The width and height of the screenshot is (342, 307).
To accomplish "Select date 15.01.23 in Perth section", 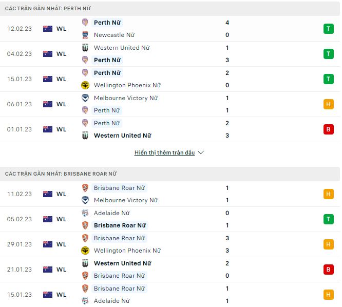I will 20,79.
